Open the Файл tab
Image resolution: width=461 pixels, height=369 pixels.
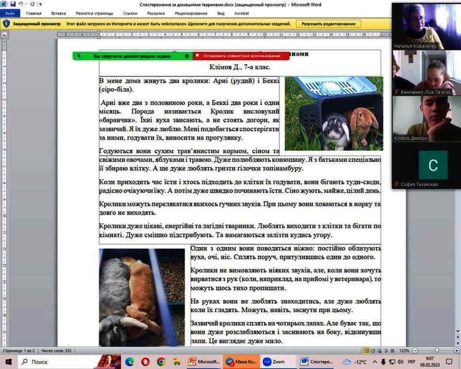[x=10, y=13]
